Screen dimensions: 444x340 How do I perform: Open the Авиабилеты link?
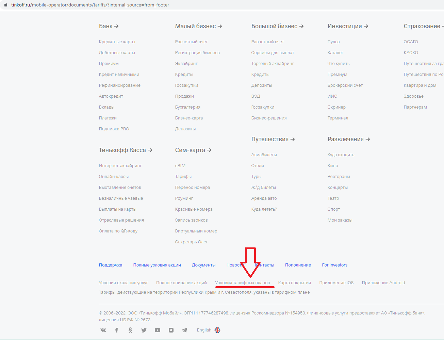point(264,155)
